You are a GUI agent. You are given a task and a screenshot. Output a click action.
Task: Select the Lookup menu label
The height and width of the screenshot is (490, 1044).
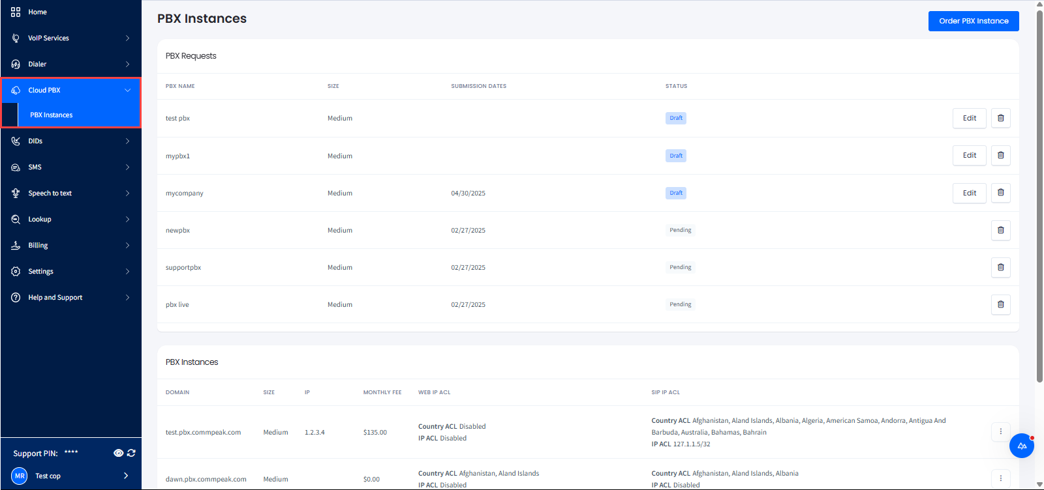click(40, 219)
